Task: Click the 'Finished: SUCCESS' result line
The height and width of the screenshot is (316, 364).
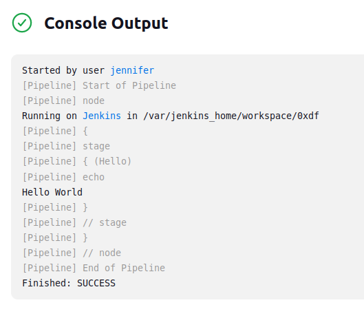Action: pos(69,283)
